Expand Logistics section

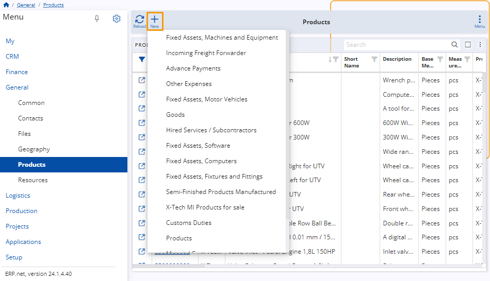coord(18,196)
